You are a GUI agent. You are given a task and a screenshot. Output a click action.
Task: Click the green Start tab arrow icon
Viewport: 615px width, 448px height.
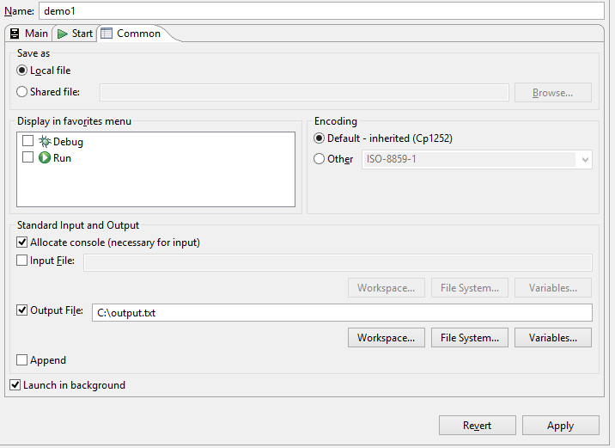63,34
